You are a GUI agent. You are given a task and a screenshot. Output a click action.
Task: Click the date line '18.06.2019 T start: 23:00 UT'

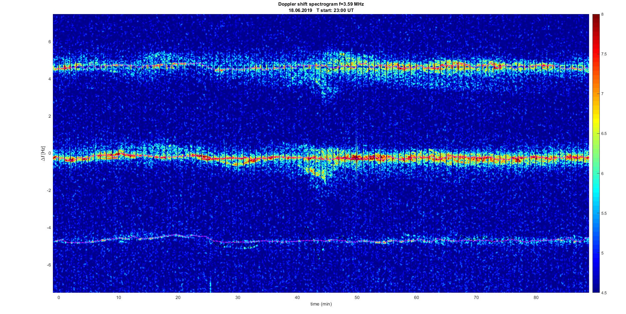pos(321,10)
